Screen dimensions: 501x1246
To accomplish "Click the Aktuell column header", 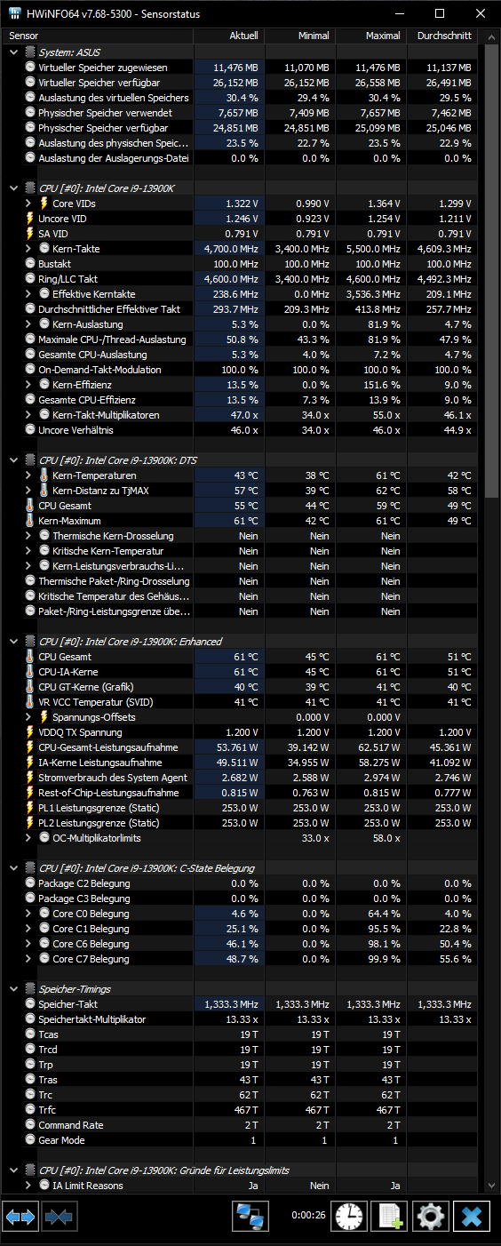I will tap(228, 36).
